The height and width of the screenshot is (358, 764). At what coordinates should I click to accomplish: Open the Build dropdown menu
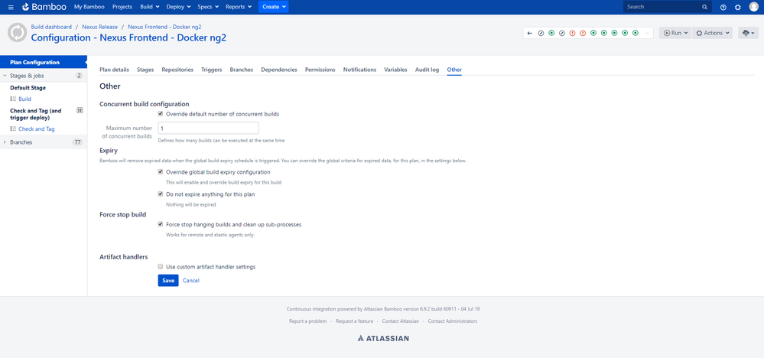coord(150,7)
